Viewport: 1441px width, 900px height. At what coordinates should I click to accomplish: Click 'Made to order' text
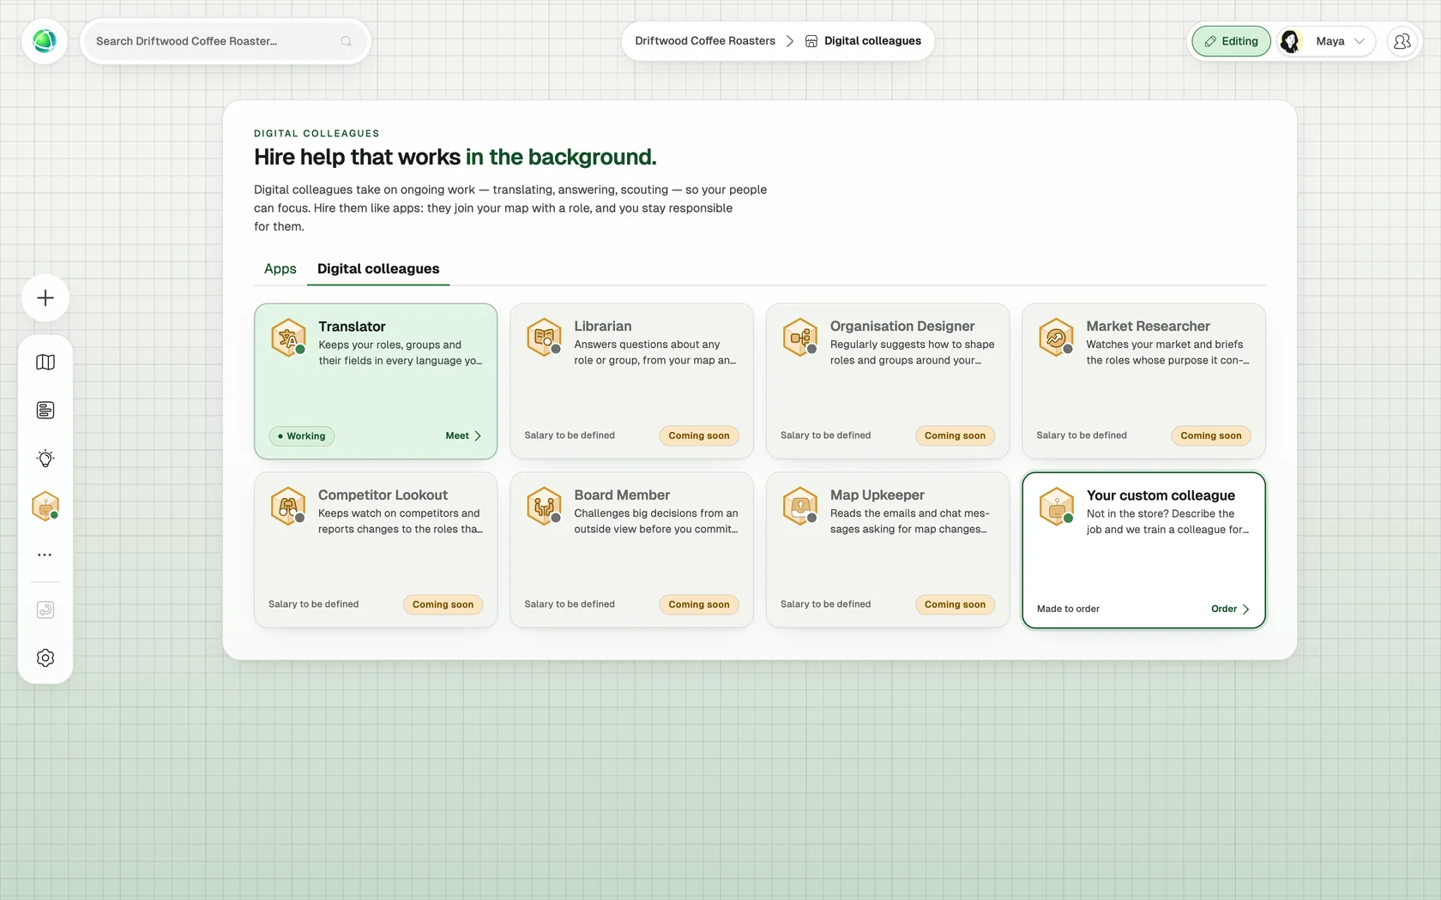(1068, 609)
